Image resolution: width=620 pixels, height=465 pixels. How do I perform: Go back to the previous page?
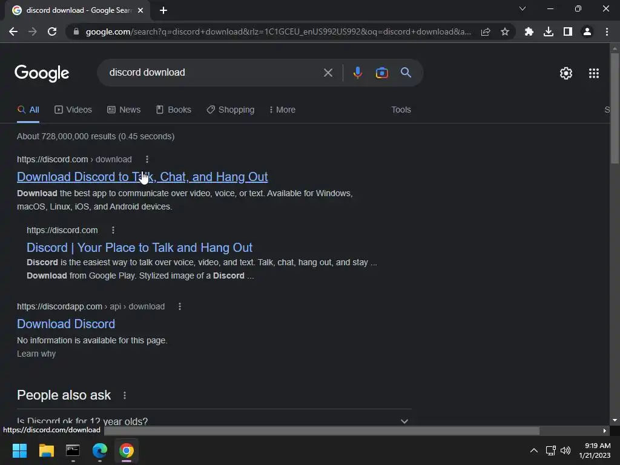click(13, 31)
